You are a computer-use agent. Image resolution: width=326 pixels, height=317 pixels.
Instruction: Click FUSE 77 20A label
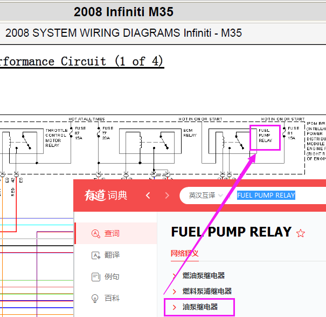[x=107, y=133]
